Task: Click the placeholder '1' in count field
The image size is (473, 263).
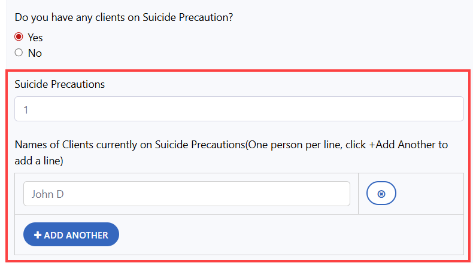Action: [x=26, y=109]
